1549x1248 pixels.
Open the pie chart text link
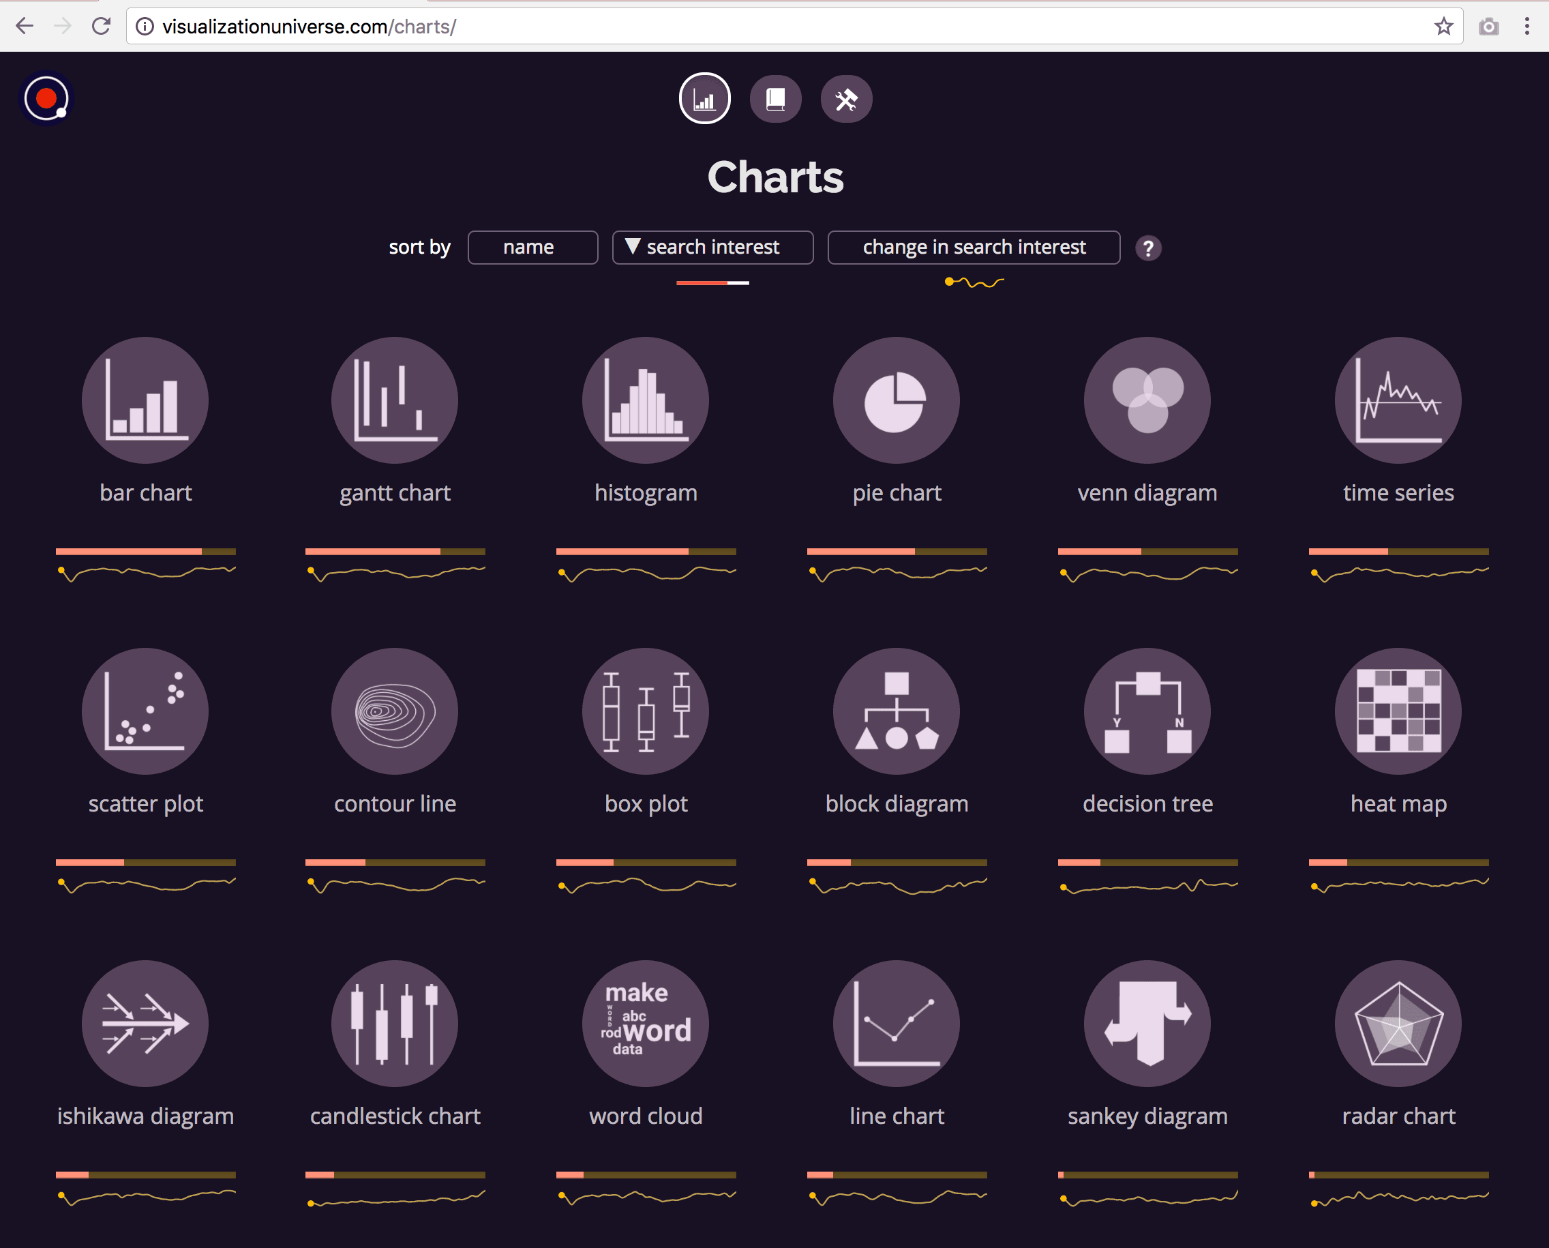(897, 492)
